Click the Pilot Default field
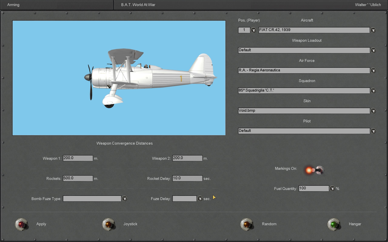Viewport: 388px width, 242px height. tap(304, 131)
